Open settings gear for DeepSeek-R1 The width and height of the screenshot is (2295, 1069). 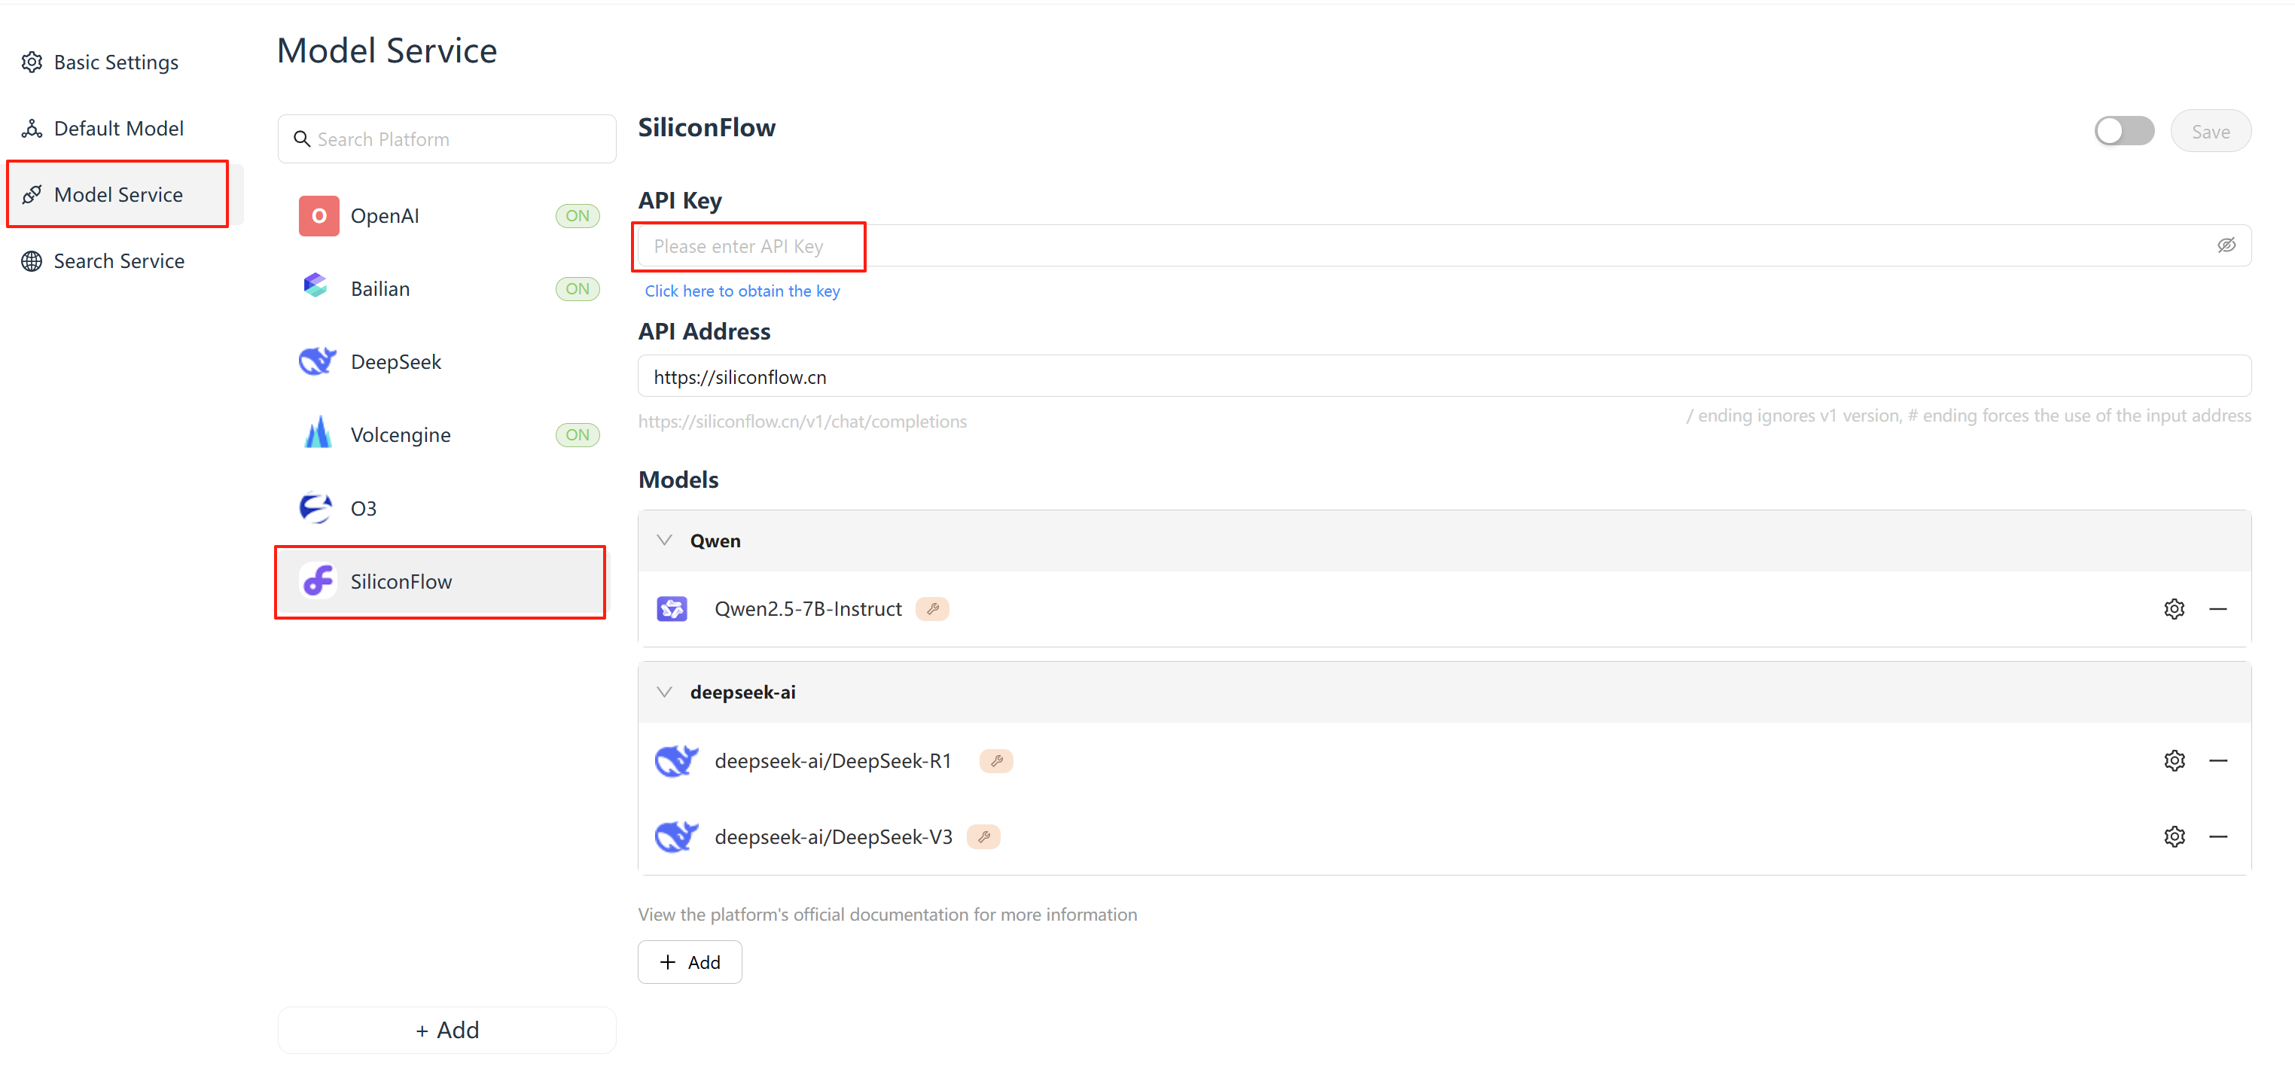pyautogui.click(x=2174, y=760)
